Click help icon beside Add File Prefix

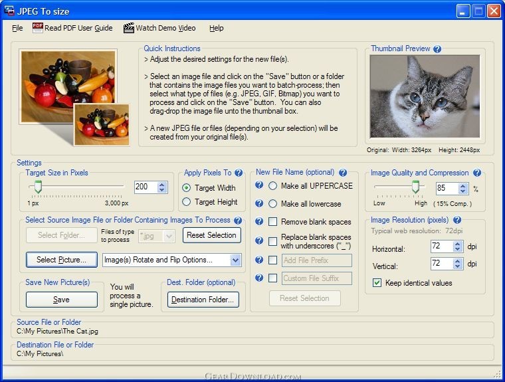[259, 260]
